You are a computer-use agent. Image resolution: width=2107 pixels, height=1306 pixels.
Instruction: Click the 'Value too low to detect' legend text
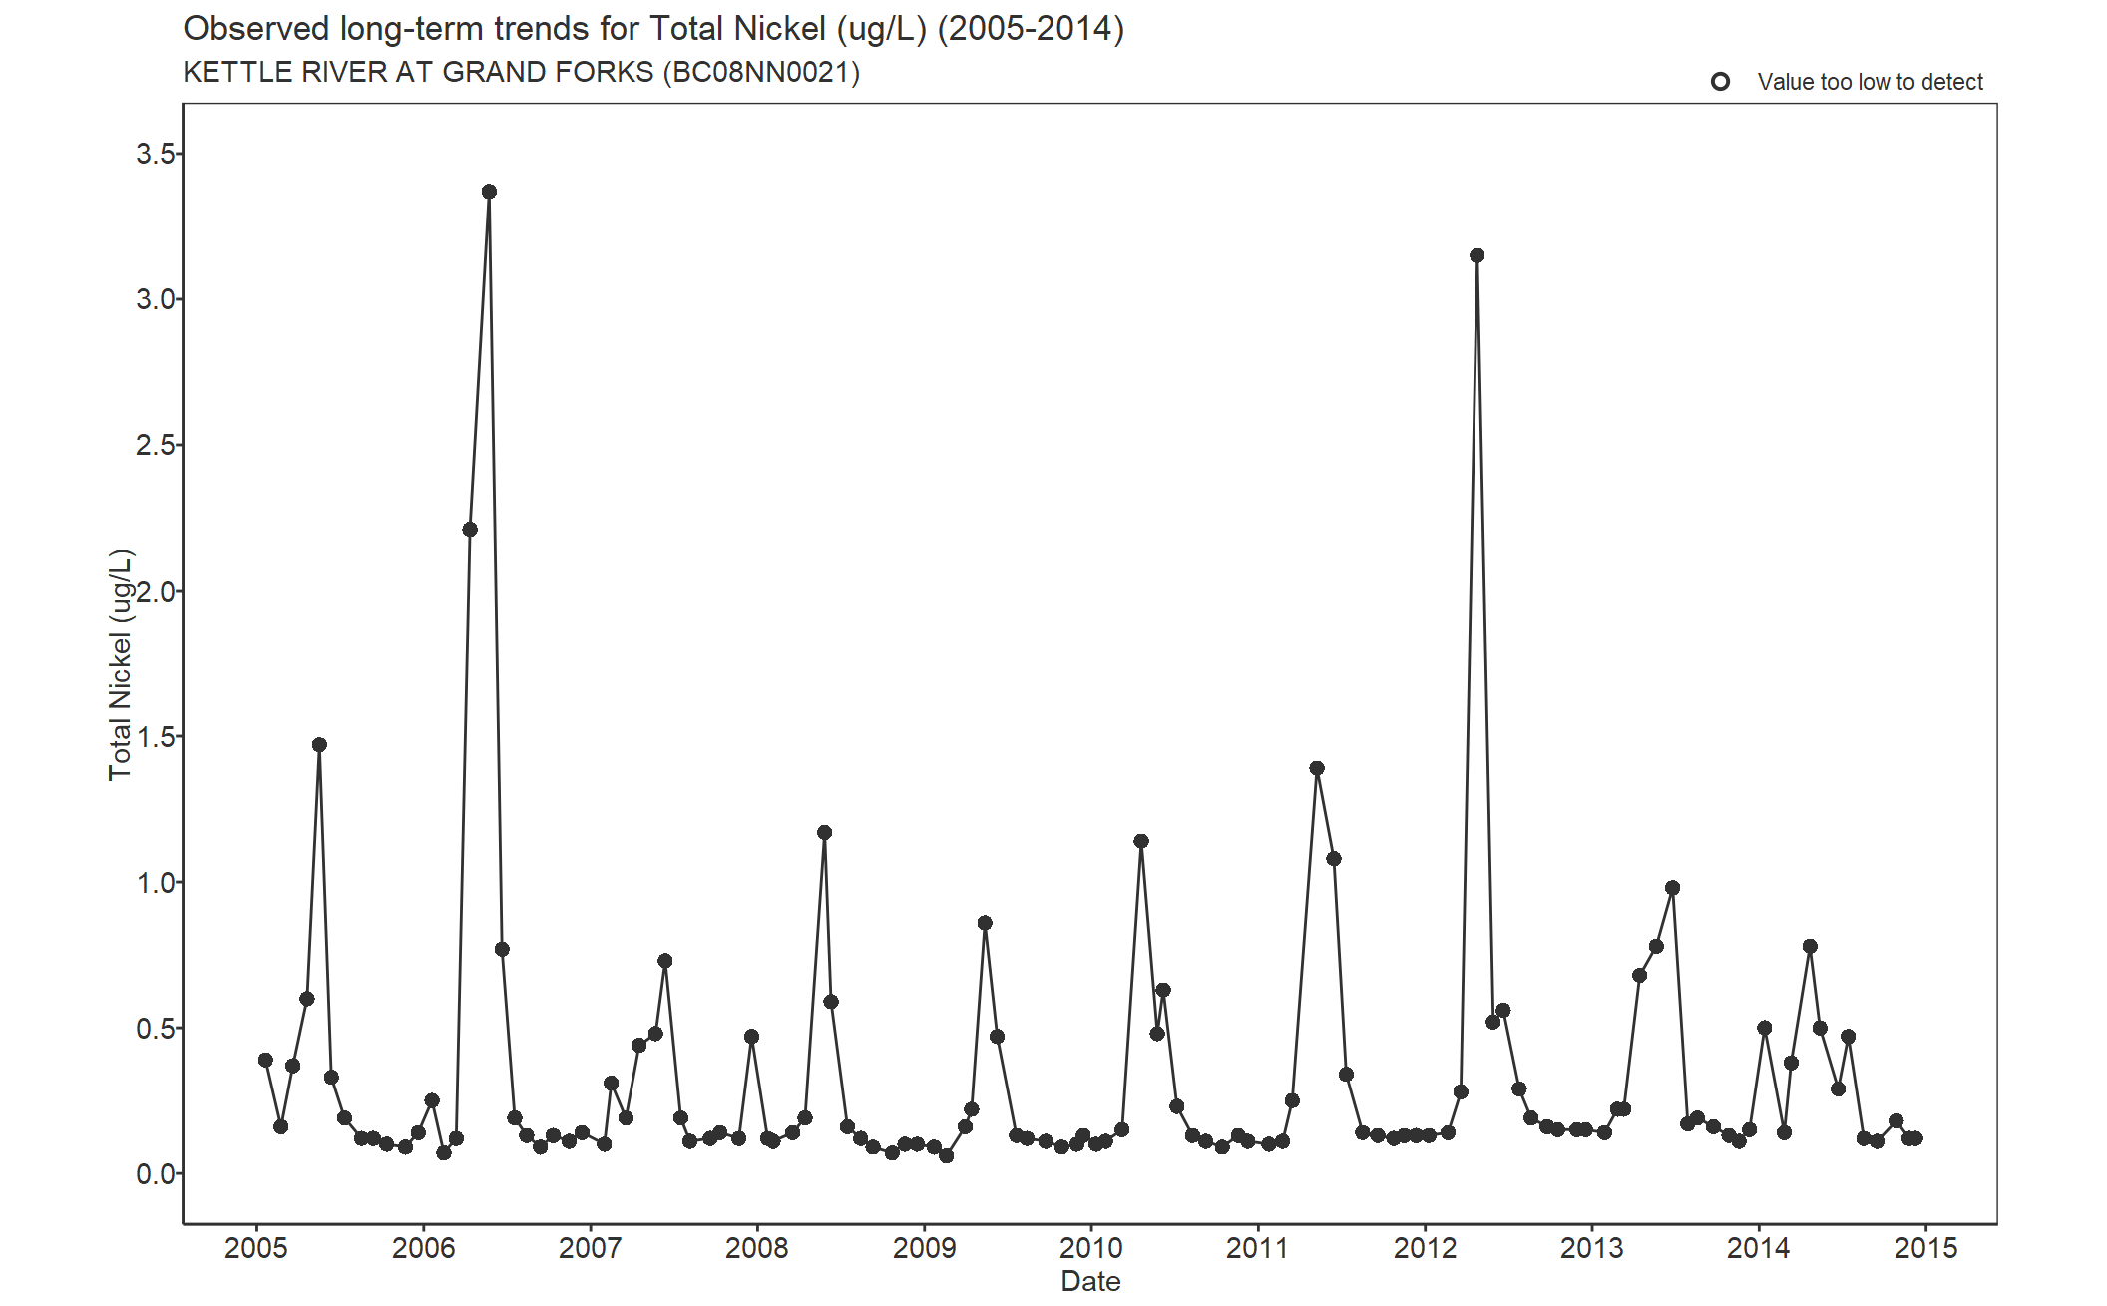[x=1870, y=82]
